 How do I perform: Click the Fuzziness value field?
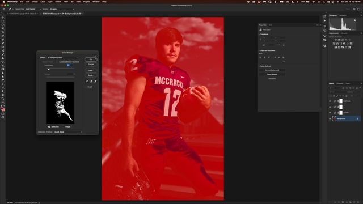70,65
